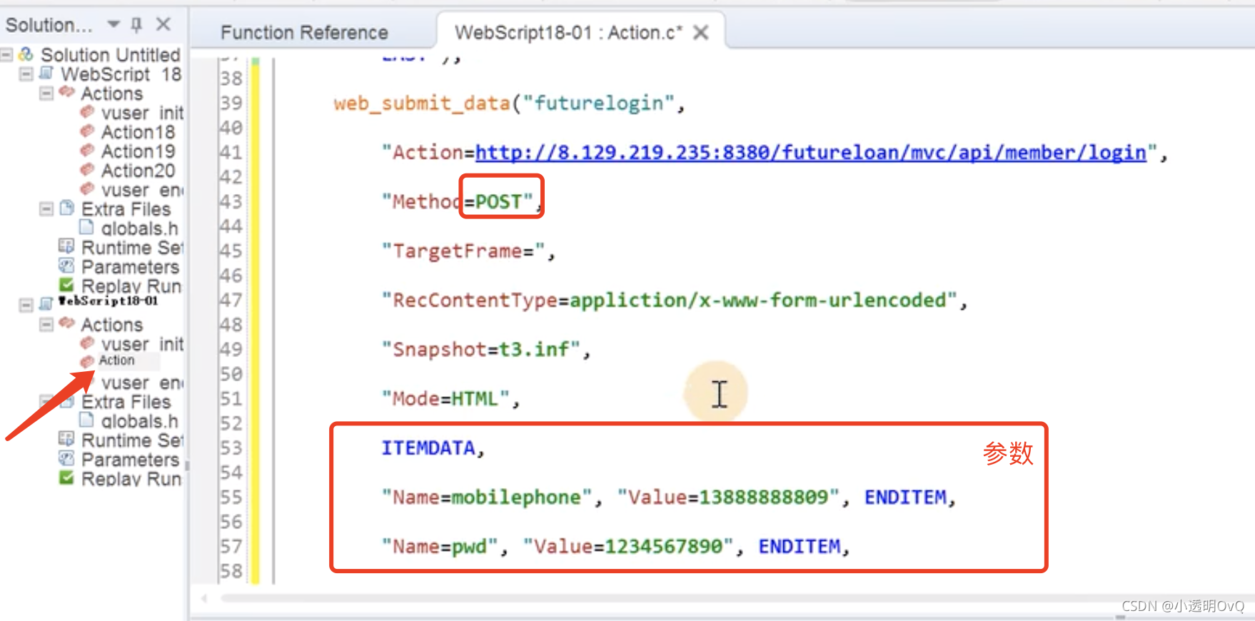Open globals.h file under WebScript18-01
The height and width of the screenshot is (621, 1255).
[139, 421]
